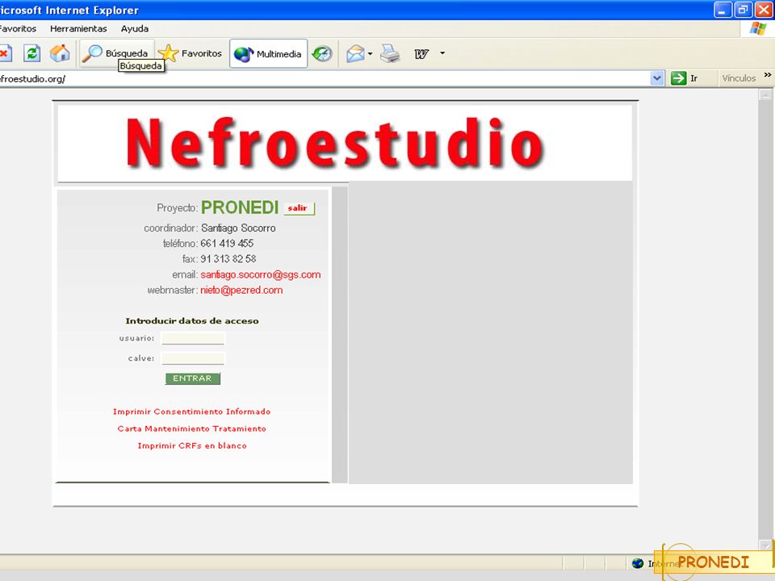Image resolution: width=775 pixels, height=581 pixels.
Task: Restore down the Internet Explorer window
Action: point(743,10)
